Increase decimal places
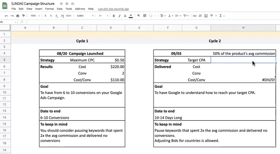The width and height of the screenshot is (280, 154). tap(62, 16)
